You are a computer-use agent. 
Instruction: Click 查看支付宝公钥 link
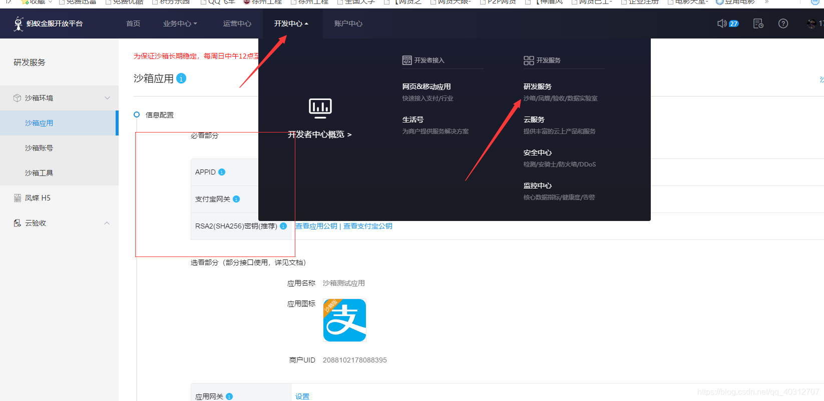coord(368,226)
